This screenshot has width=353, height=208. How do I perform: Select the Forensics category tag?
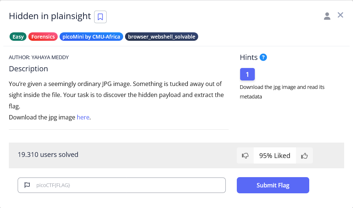tap(43, 37)
